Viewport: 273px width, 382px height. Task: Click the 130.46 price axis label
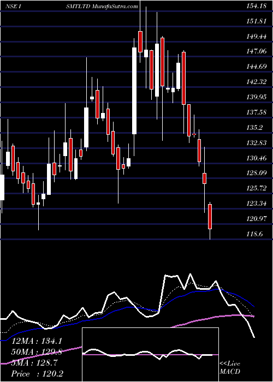tap(257, 158)
